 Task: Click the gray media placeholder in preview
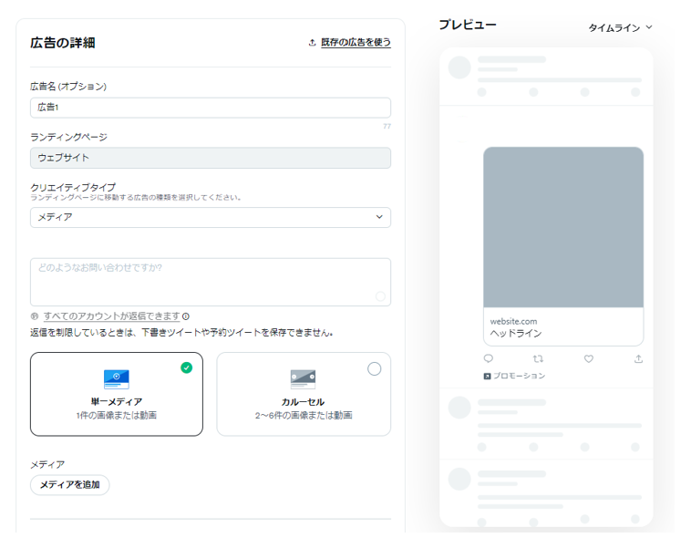click(563, 228)
